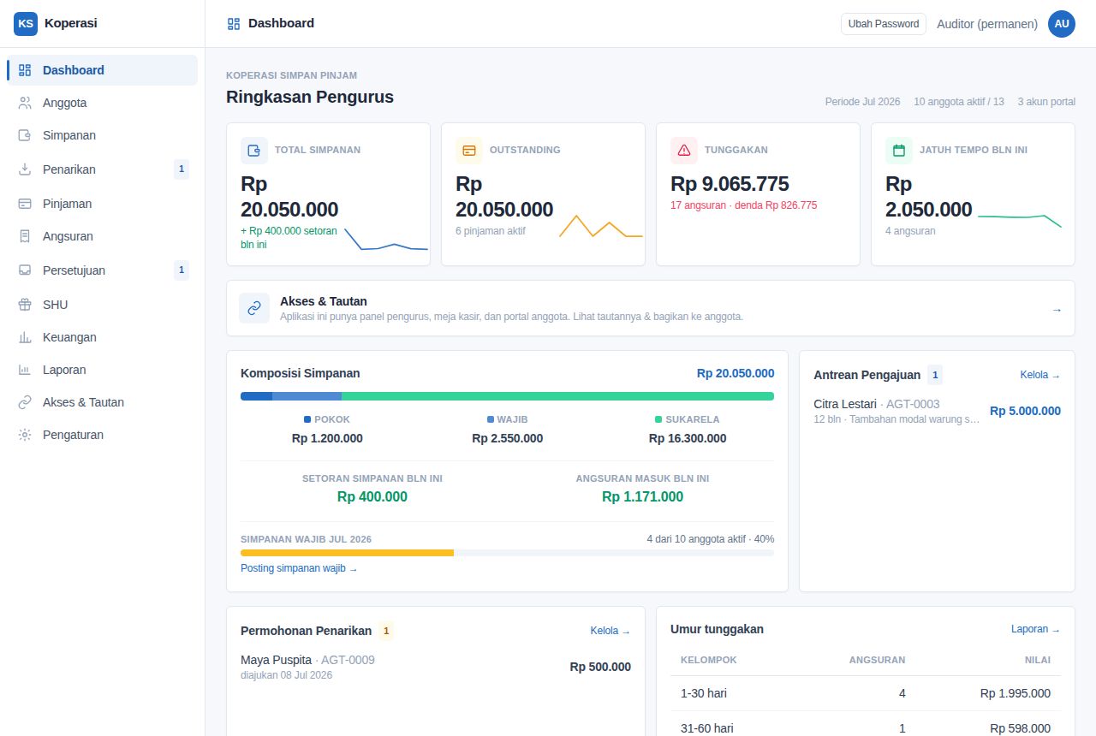
Task: Go to the Anggota page
Action: point(103,103)
